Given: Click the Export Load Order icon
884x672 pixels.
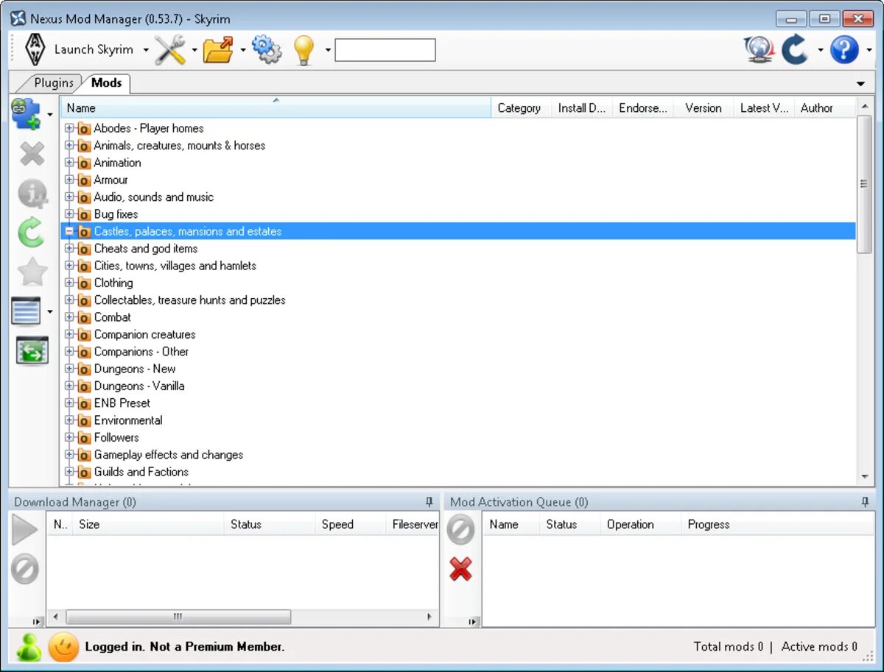Looking at the screenshot, I should coord(32,351).
